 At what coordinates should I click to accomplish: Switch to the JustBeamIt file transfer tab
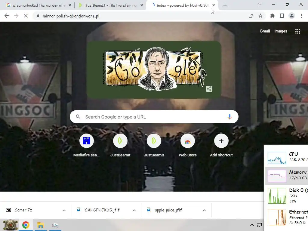click(110, 5)
